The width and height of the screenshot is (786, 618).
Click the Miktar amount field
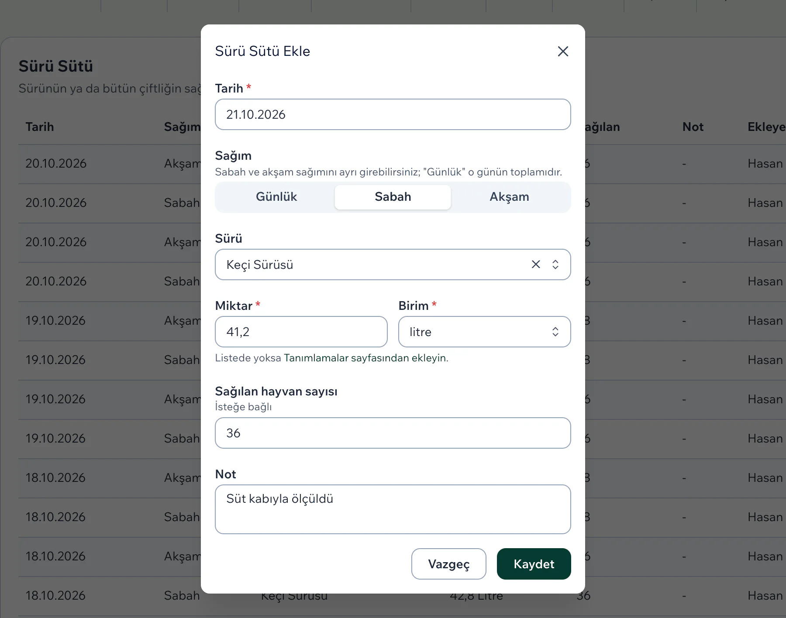click(301, 332)
